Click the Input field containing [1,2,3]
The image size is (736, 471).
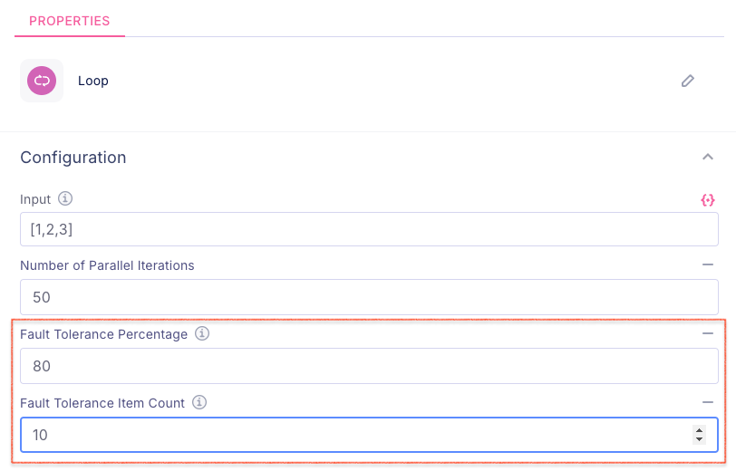[369, 230]
